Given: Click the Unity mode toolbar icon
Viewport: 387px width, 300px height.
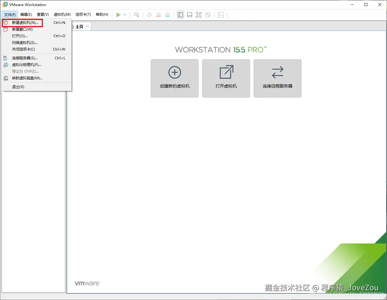Looking at the screenshot, I should pyautogui.click(x=208, y=15).
